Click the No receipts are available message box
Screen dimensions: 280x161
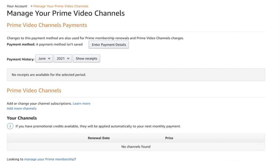[x=136, y=74]
